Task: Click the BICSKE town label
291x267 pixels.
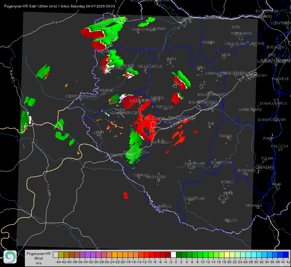Action: point(258,43)
